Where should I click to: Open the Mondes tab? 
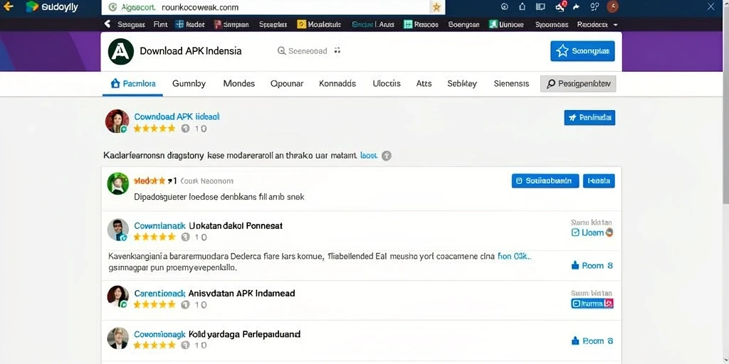239,84
